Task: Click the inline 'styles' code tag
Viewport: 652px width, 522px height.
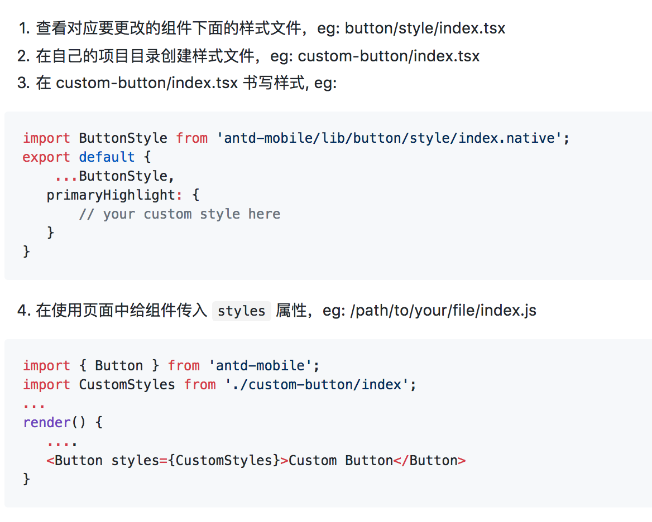Action: click(241, 311)
